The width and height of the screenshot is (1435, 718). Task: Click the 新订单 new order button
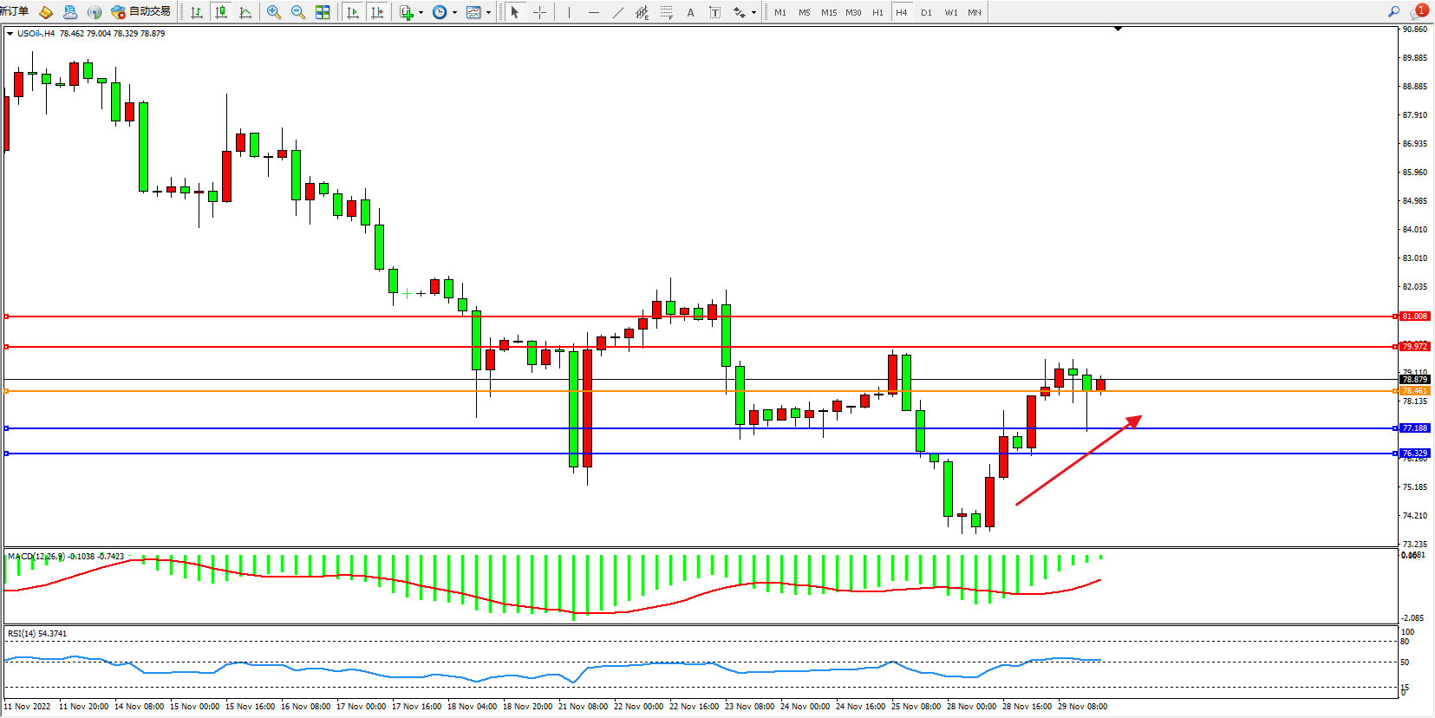click(x=14, y=11)
